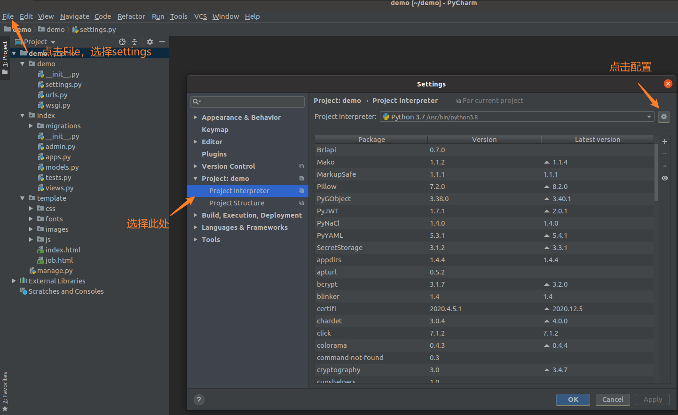This screenshot has height=415, width=678.
Task: Click the search icon in Settings search field
Action: click(197, 102)
